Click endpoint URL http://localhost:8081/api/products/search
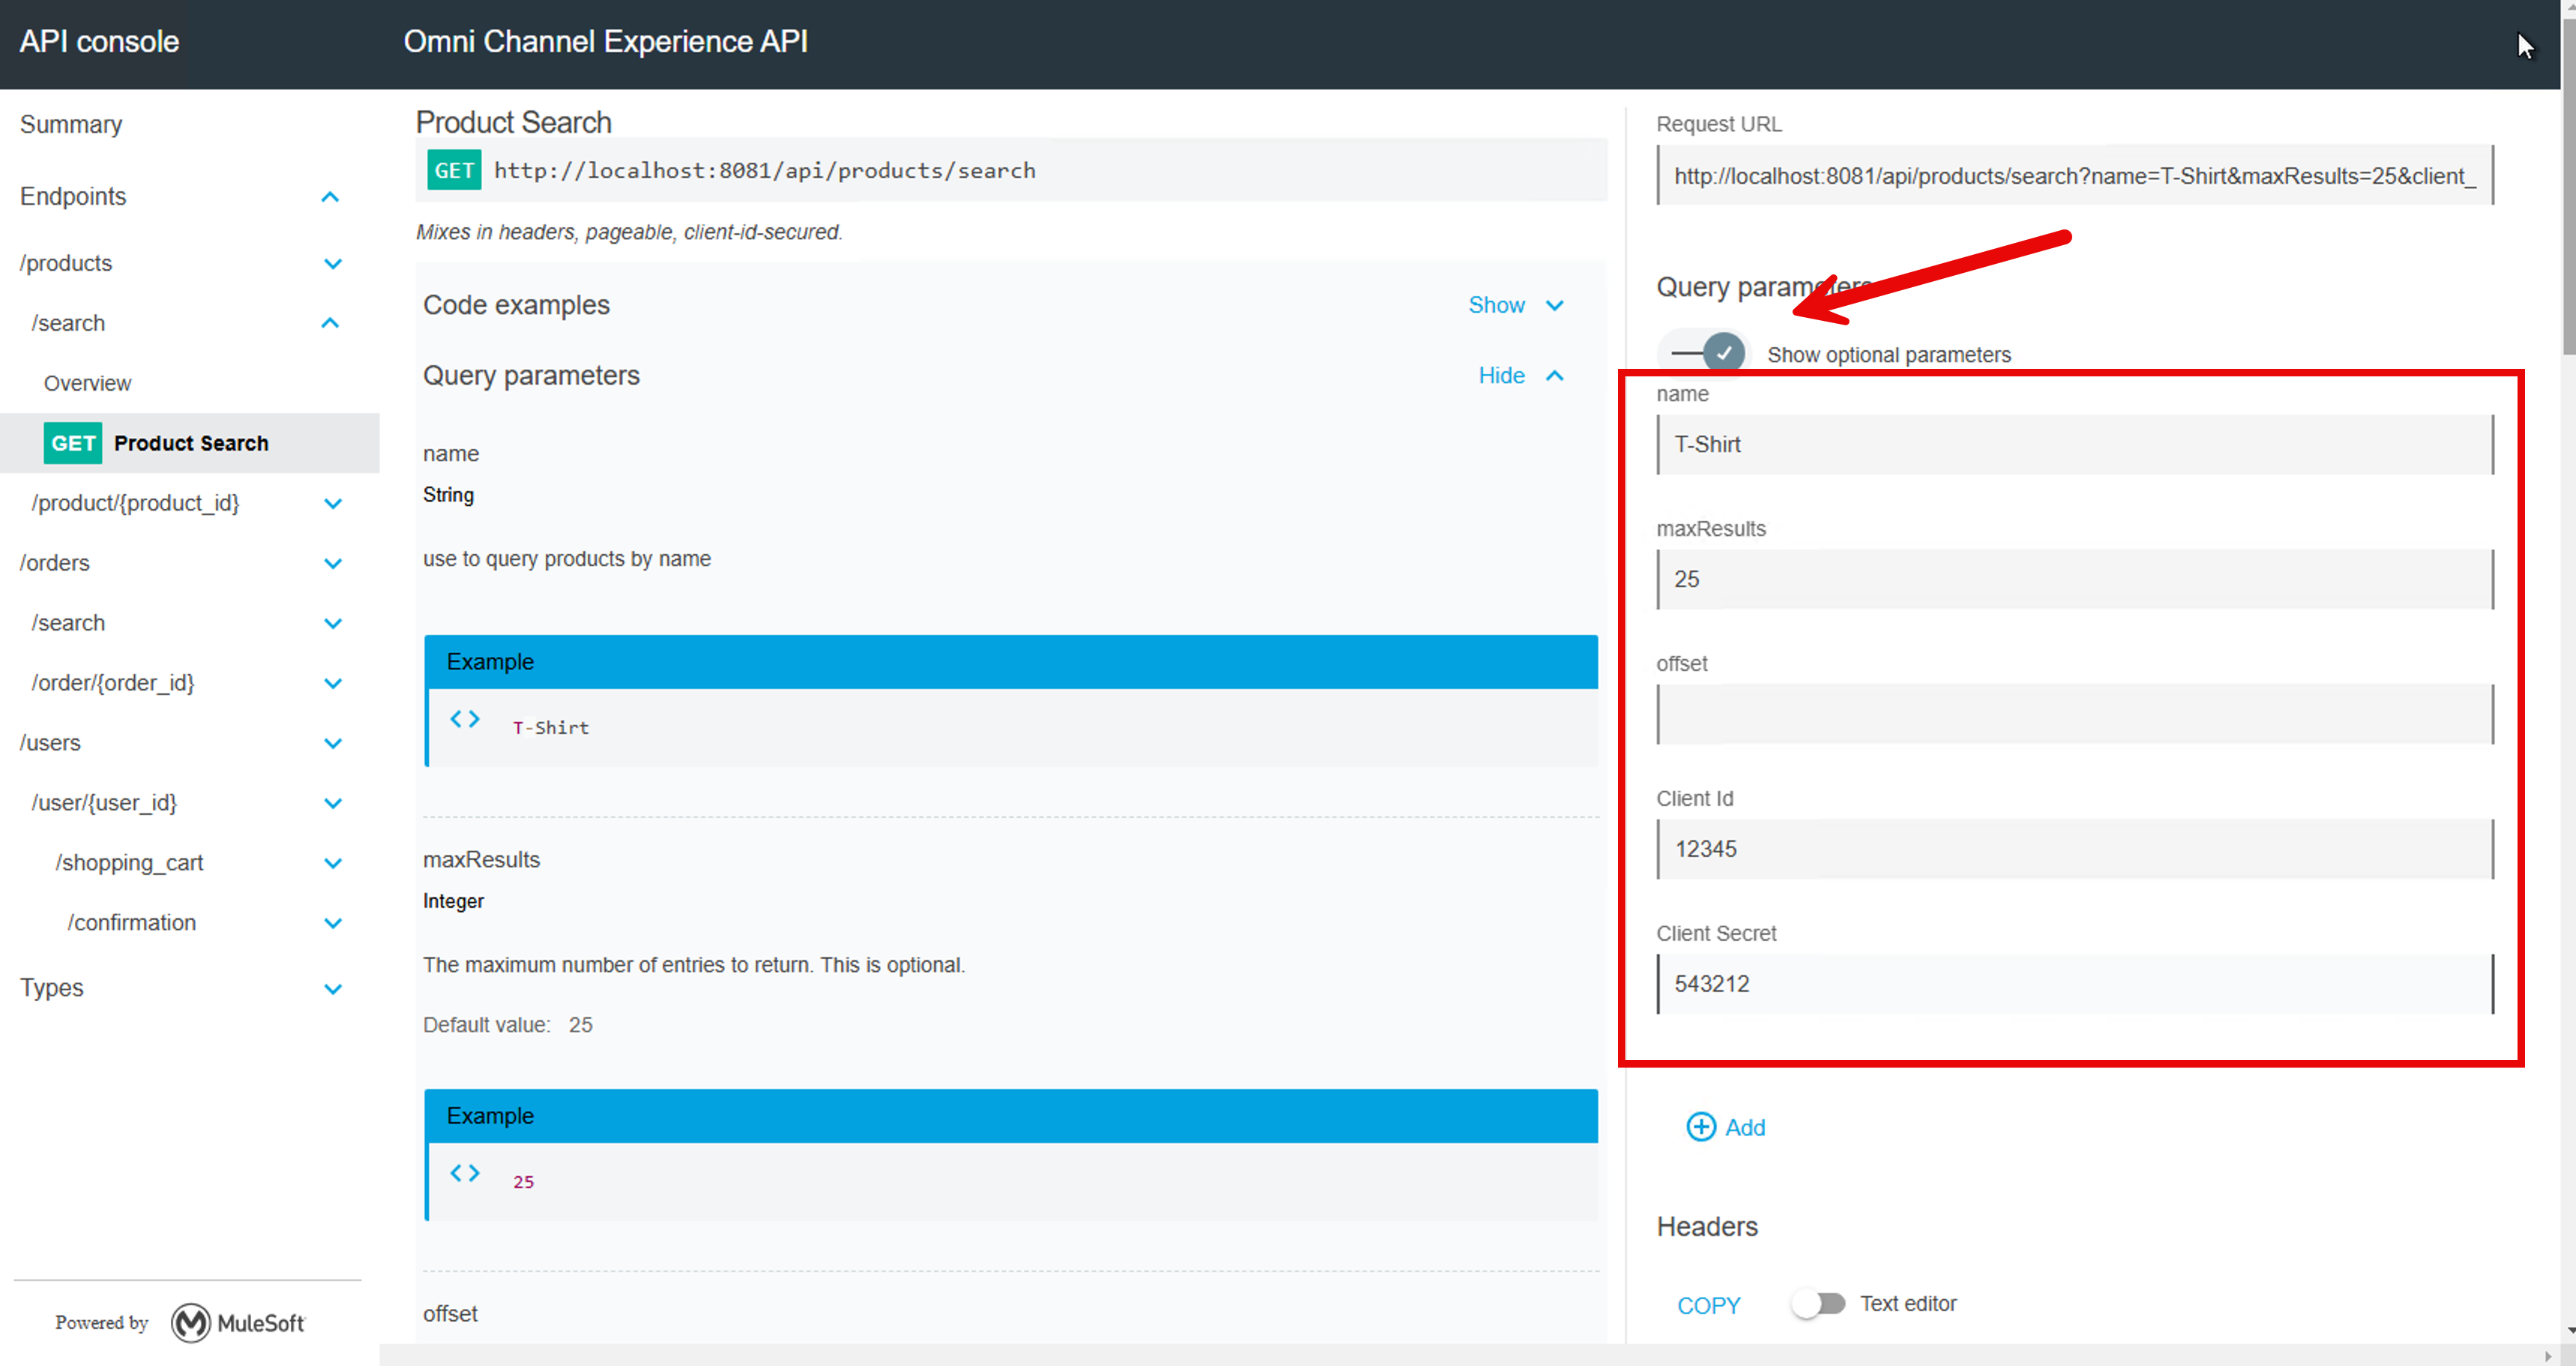The width and height of the screenshot is (2576, 1366). coord(764,170)
